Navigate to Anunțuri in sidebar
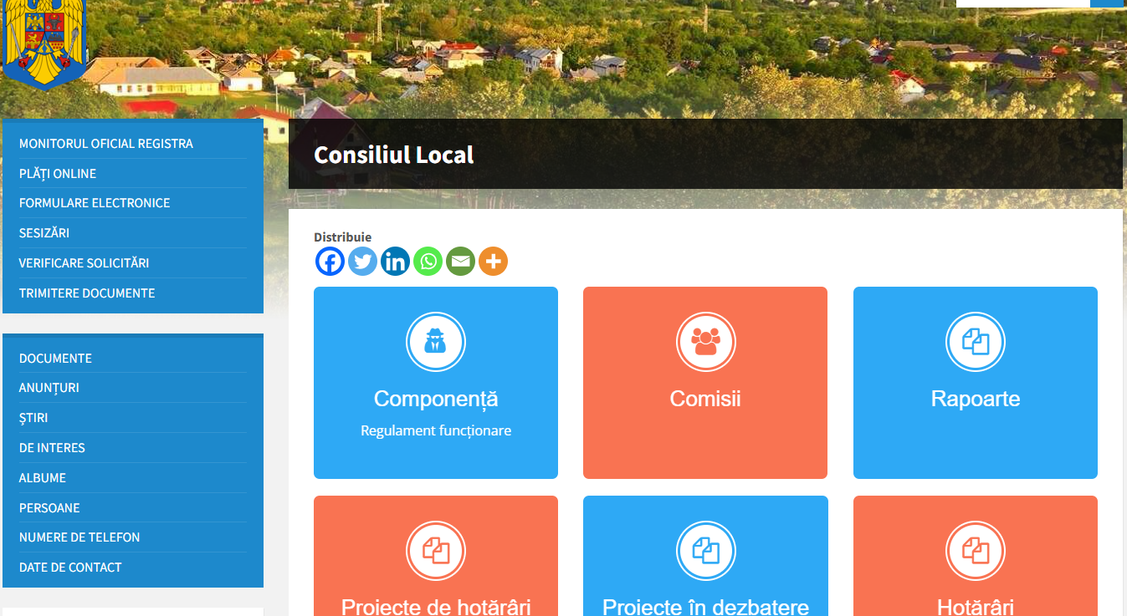Image resolution: width=1127 pixels, height=616 pixels. 49,388
